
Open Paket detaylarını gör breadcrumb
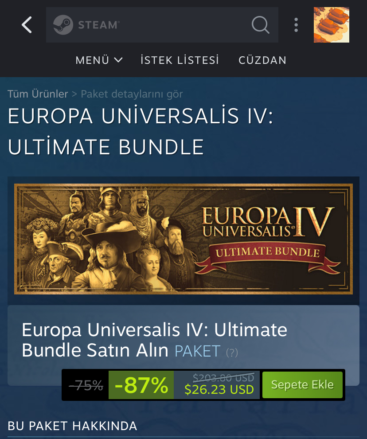[x=132, y=94]
